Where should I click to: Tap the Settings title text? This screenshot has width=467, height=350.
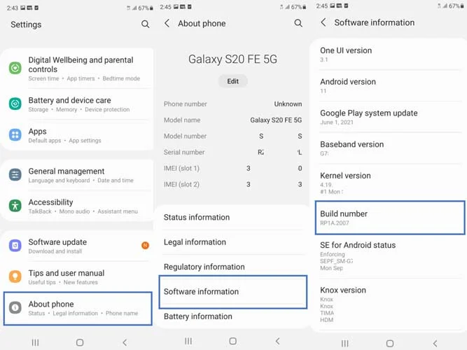click(x=26, y=24)
